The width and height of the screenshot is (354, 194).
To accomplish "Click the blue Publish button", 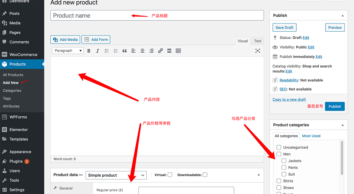I will 335,106.
